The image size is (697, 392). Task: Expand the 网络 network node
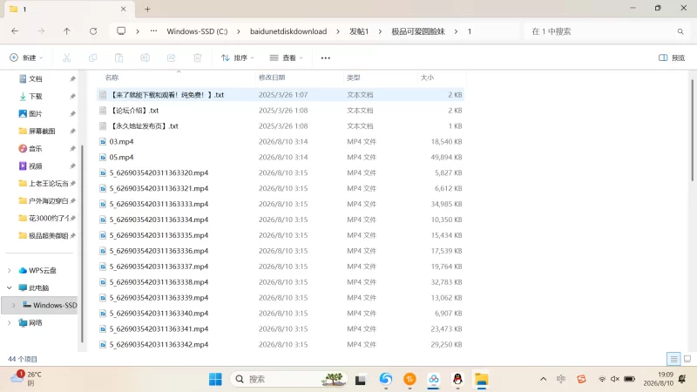point(10,322)
